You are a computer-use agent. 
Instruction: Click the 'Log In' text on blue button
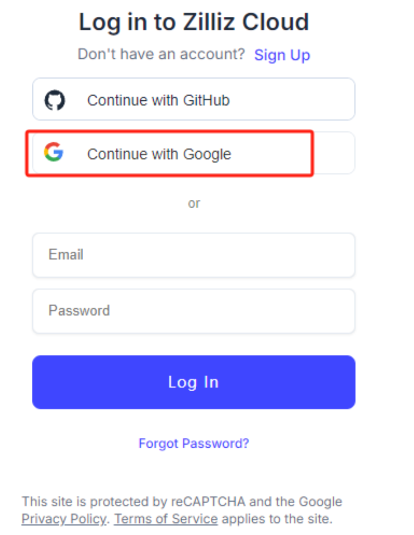pos(193,382)
